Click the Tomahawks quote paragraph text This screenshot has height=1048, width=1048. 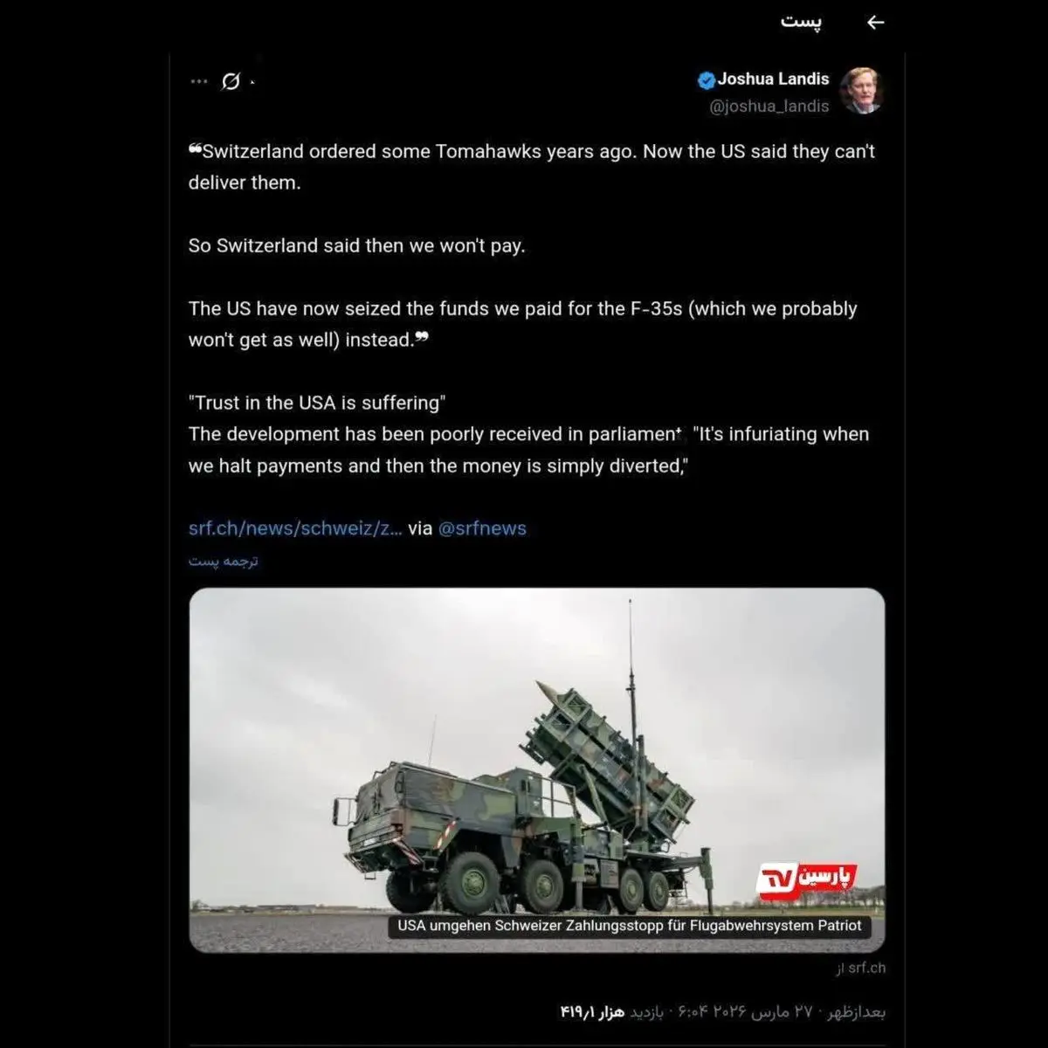532,167
